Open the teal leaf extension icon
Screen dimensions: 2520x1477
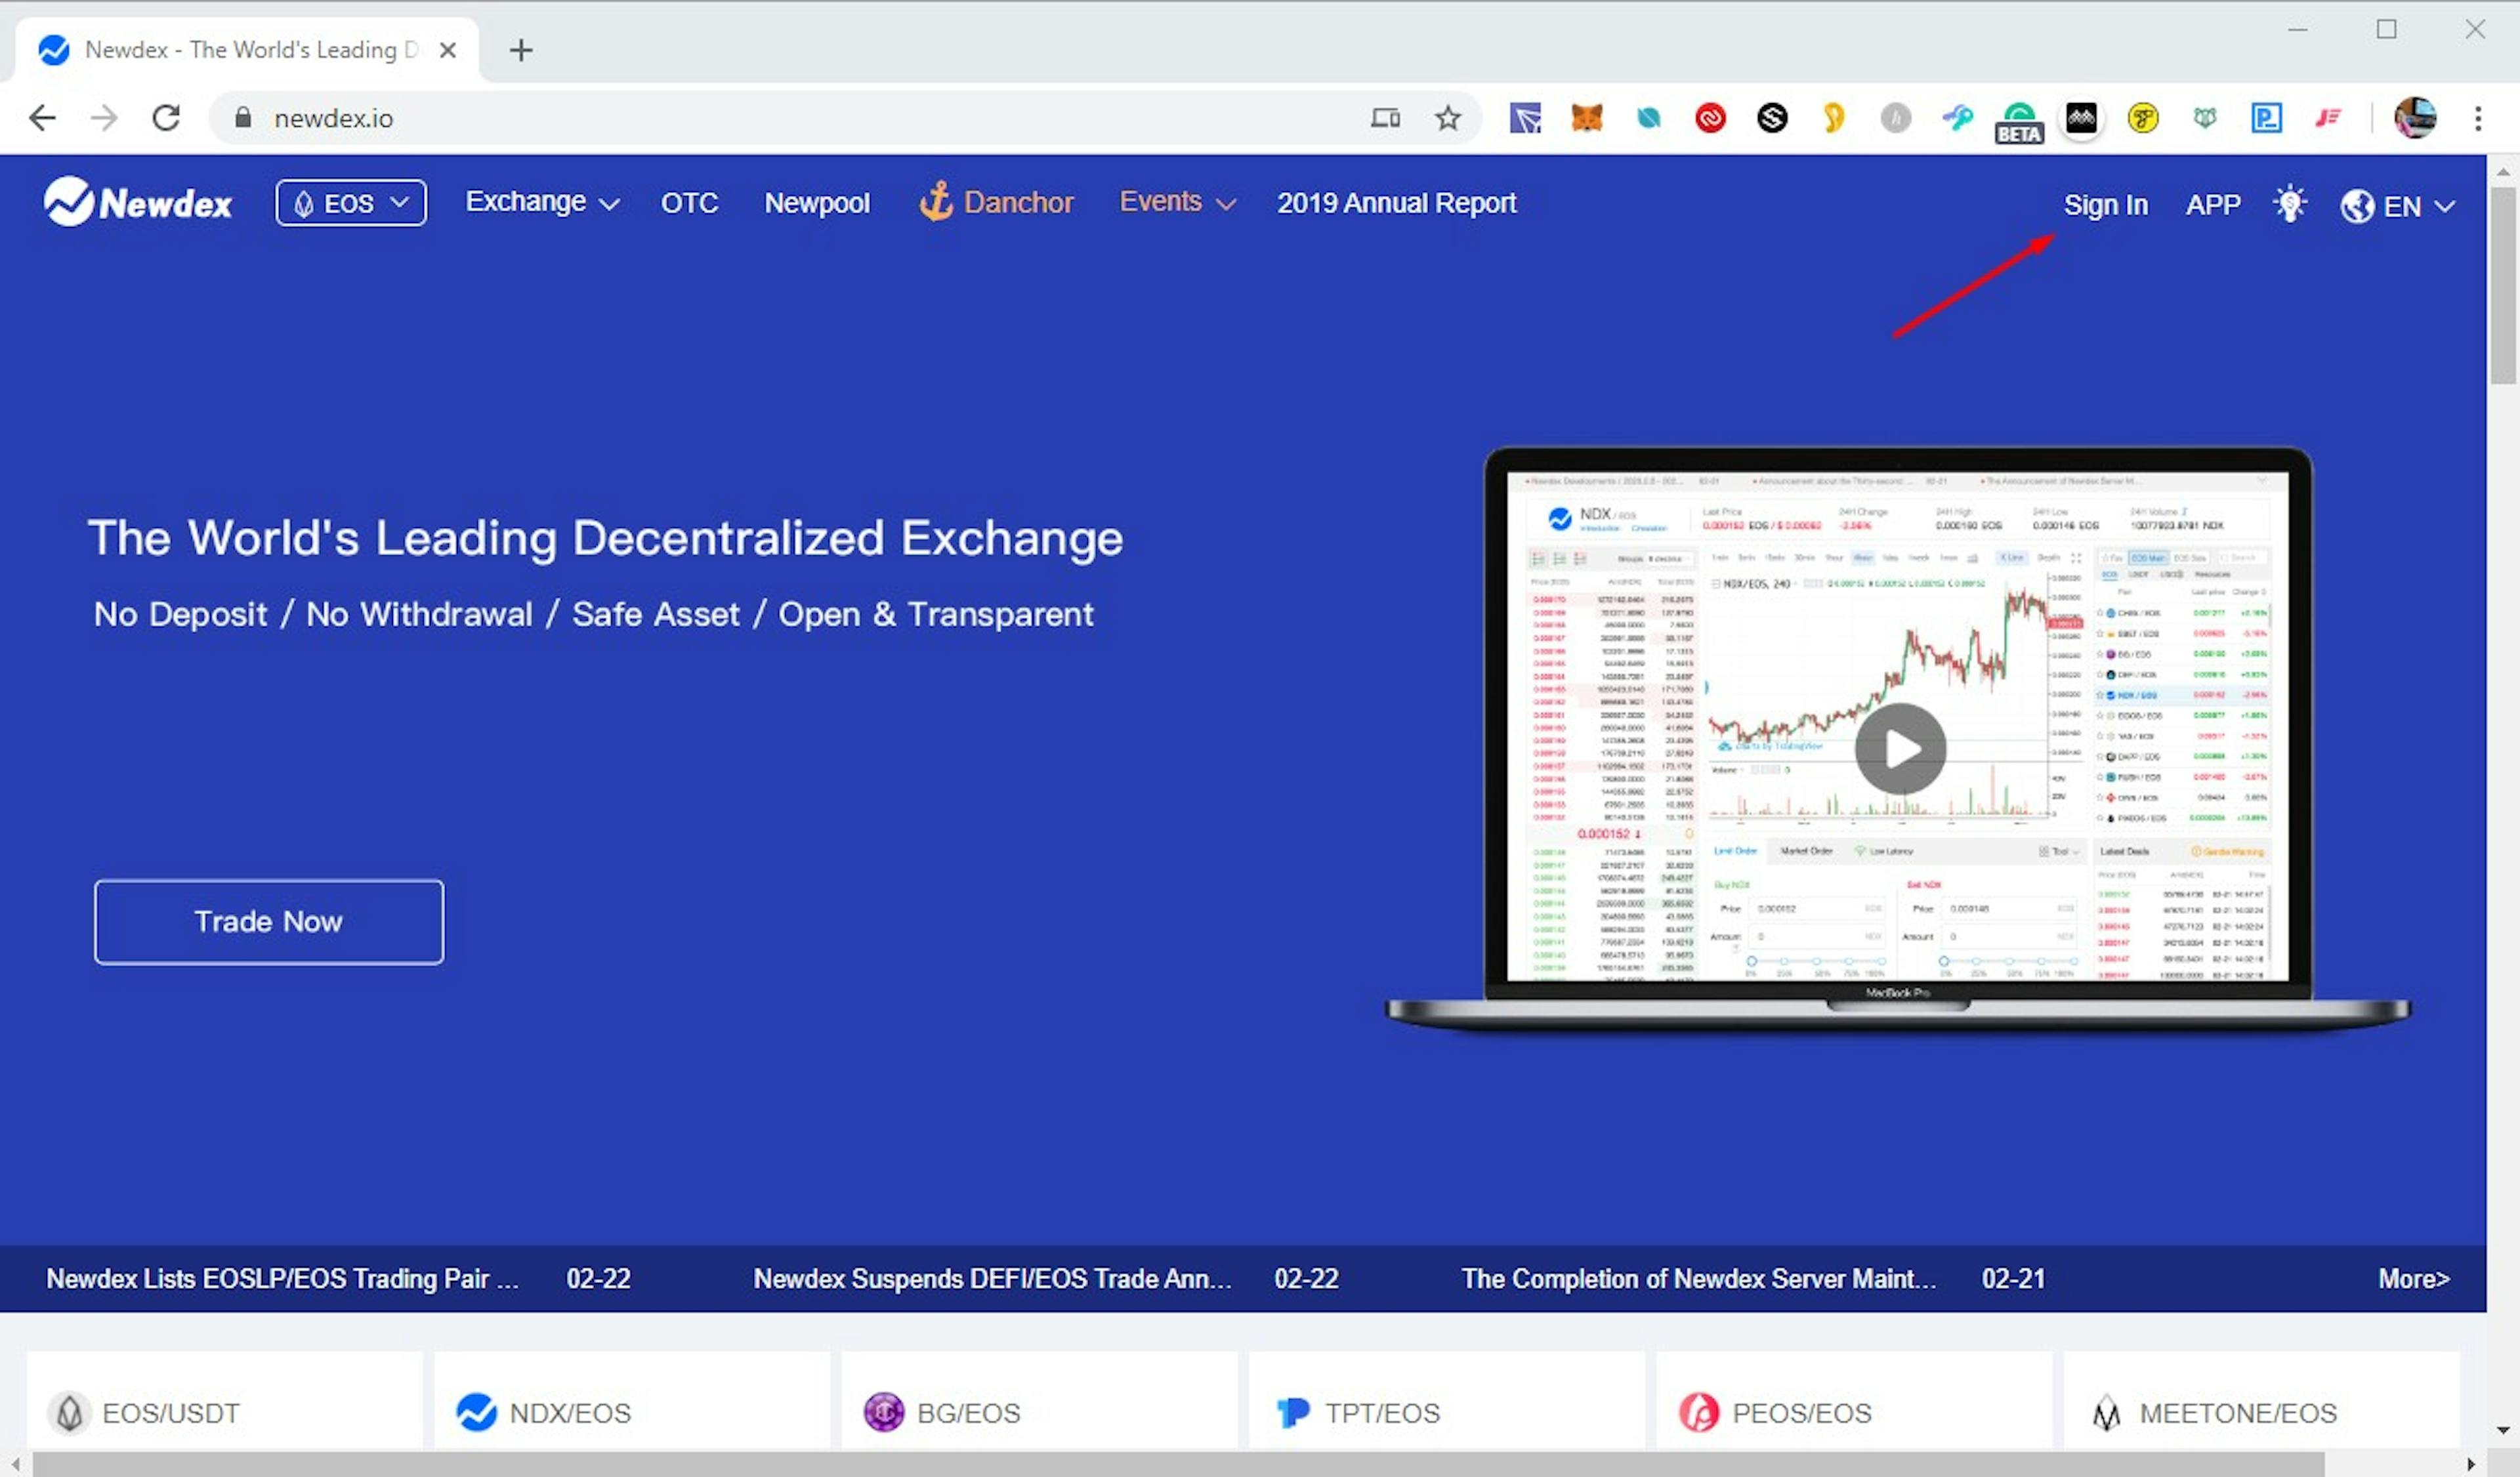[x=1648, y=118]
